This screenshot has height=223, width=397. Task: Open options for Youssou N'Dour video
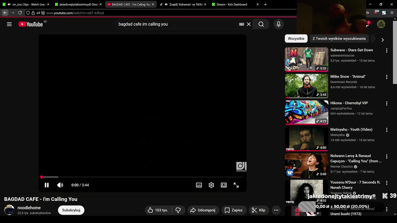pyautogui.click(x=386, y=183)
